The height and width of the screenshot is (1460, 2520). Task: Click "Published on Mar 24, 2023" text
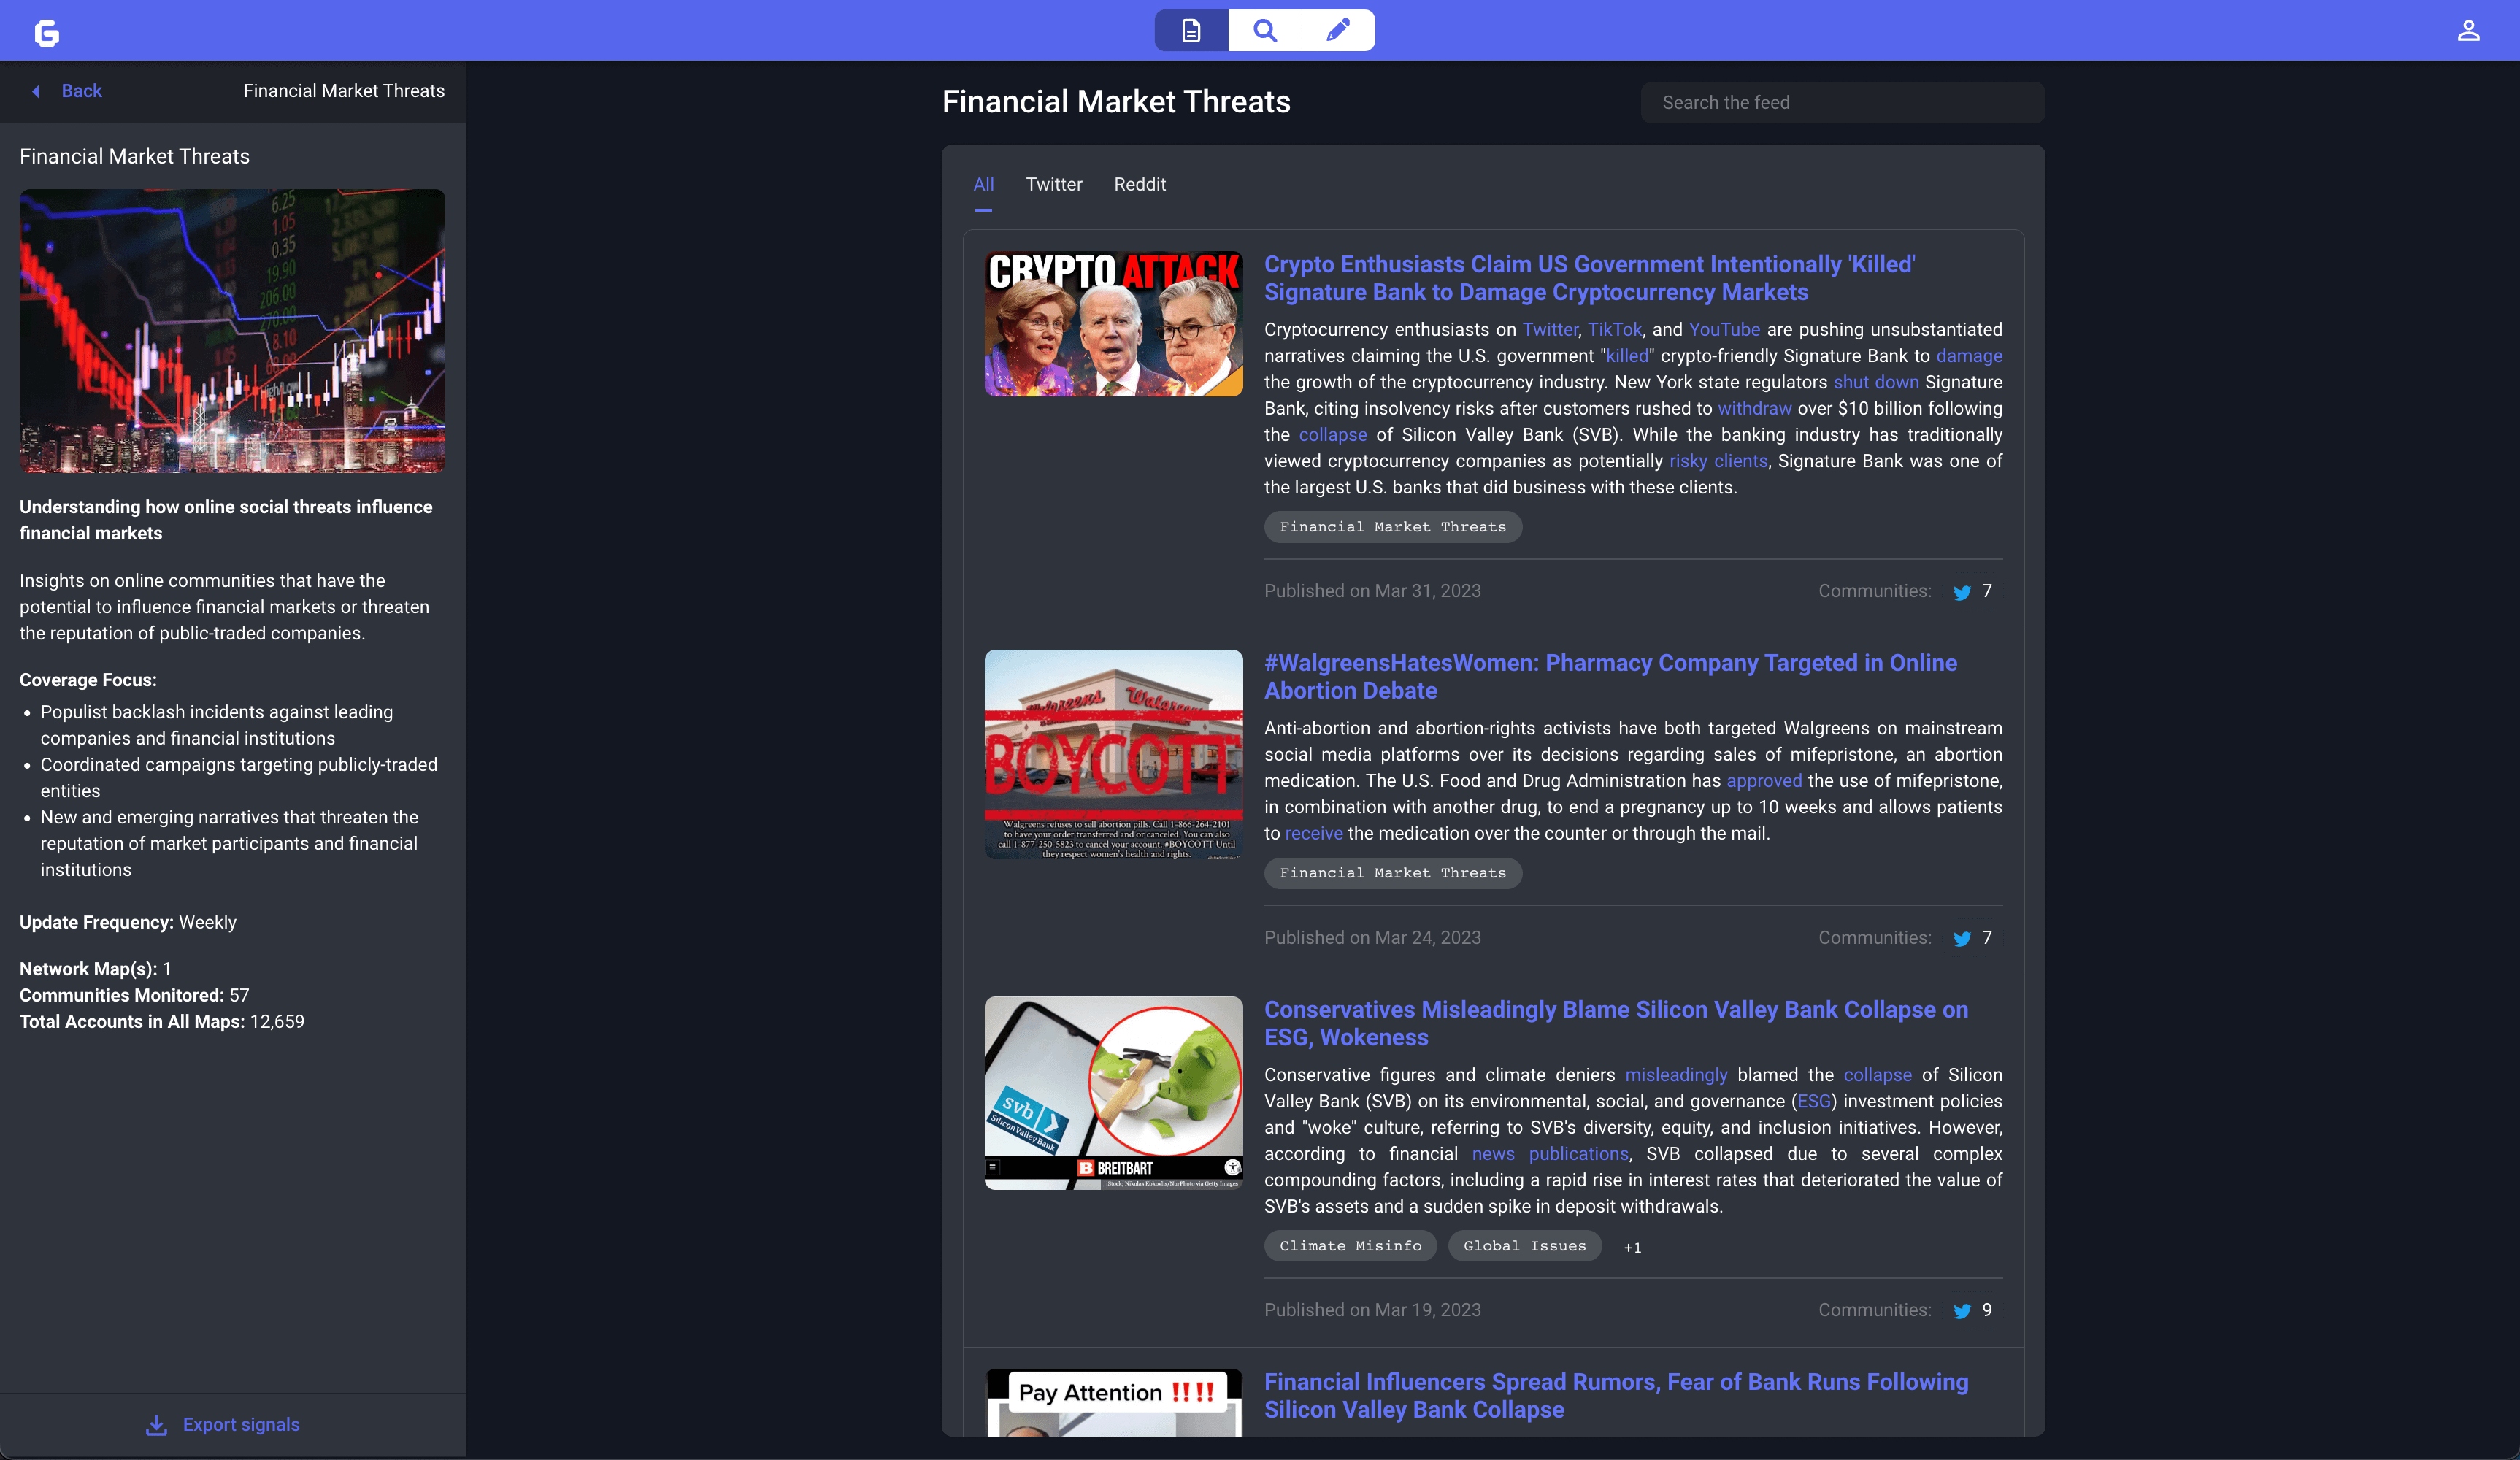[x=1372, y=938]
